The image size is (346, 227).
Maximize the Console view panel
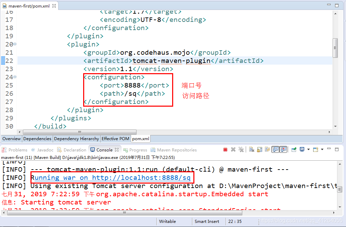coord(337,149)
